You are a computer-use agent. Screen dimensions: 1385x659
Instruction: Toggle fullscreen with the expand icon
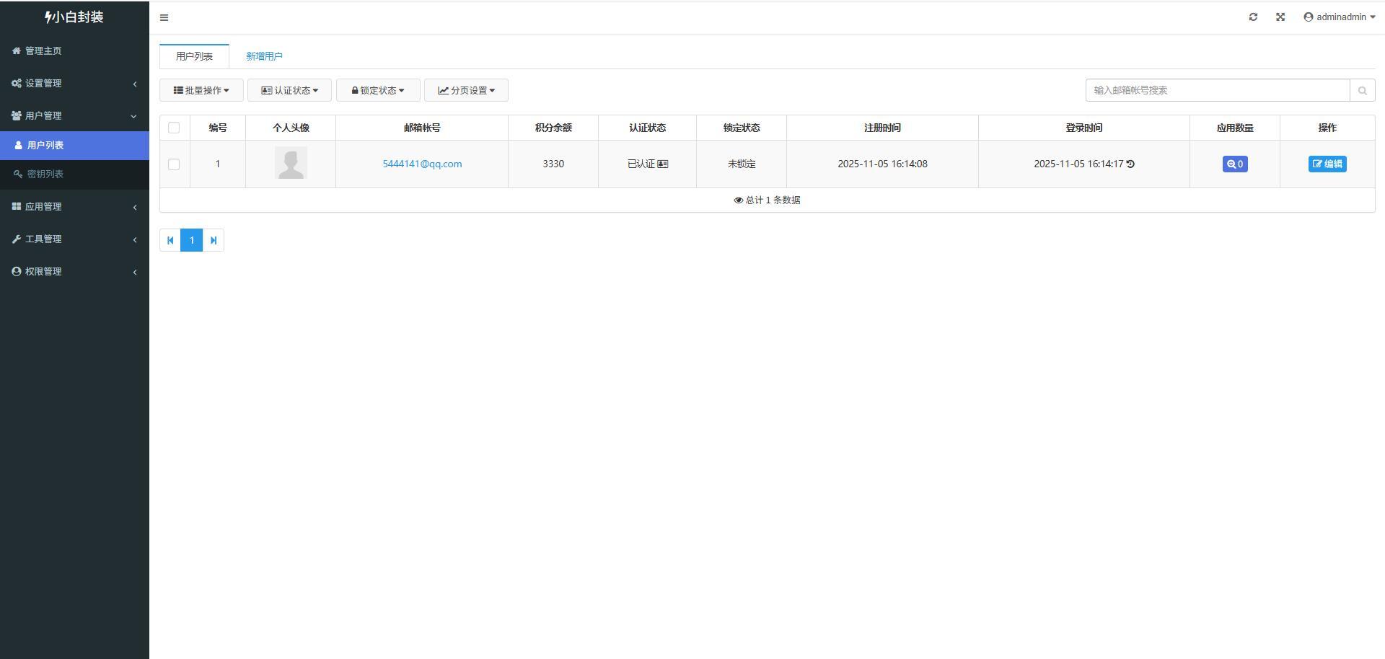(1280, 17)
